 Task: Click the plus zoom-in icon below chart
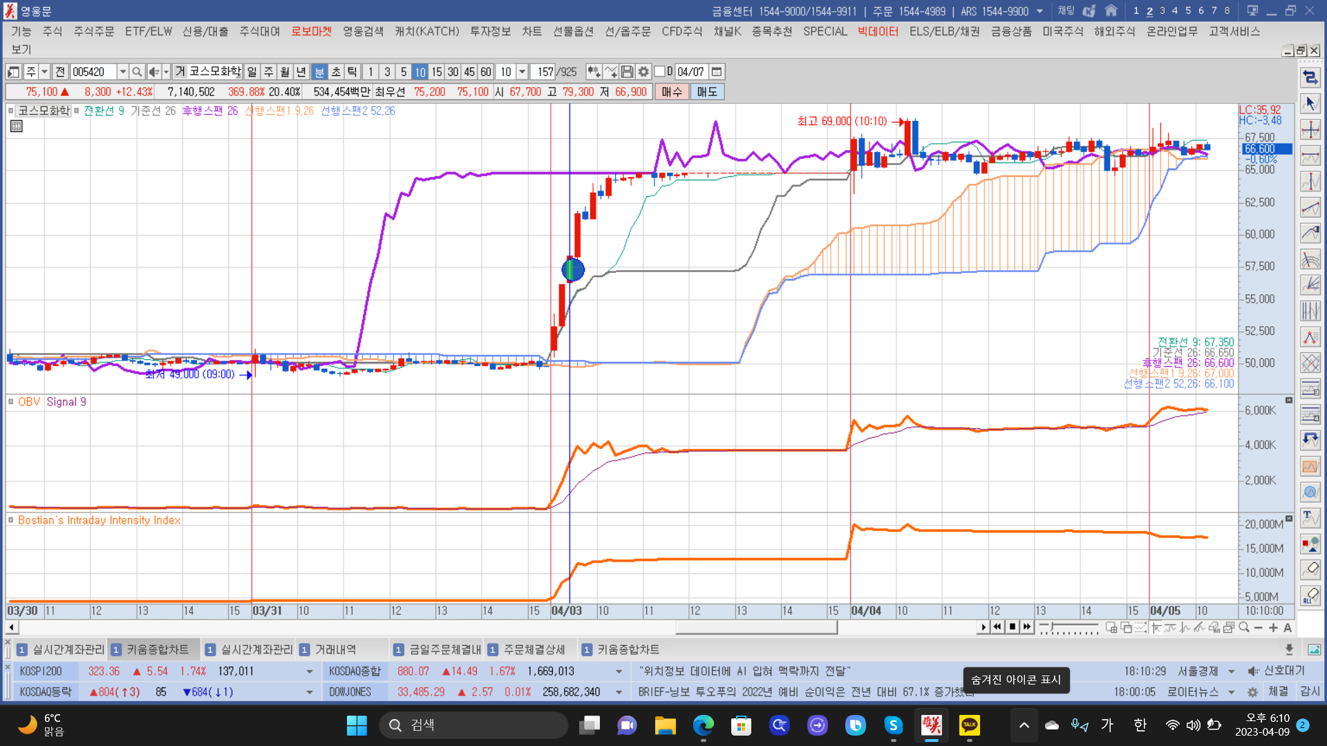tap(1273, 627)
